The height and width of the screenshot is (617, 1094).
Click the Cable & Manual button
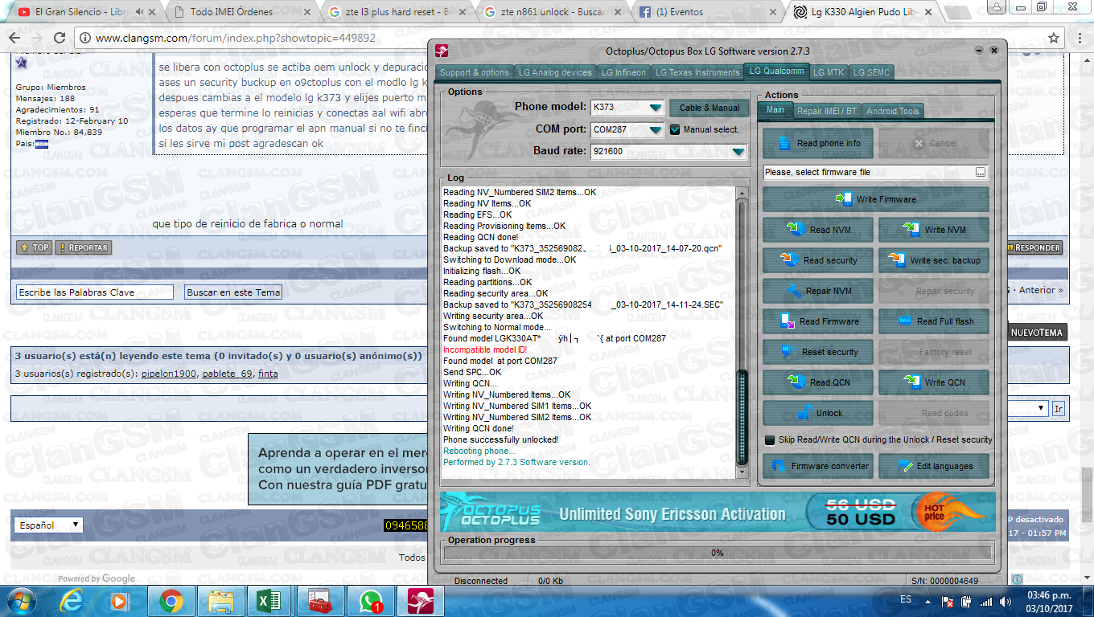709,108
